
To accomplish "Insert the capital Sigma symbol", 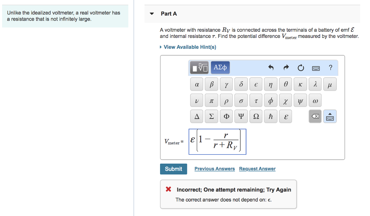I will tap(211, 116).
